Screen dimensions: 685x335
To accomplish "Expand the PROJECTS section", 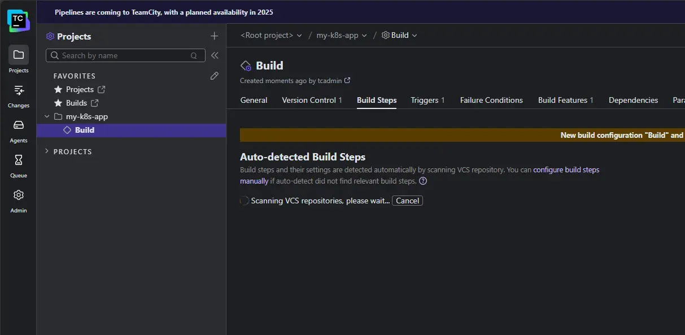I will [x=47, y=151].
